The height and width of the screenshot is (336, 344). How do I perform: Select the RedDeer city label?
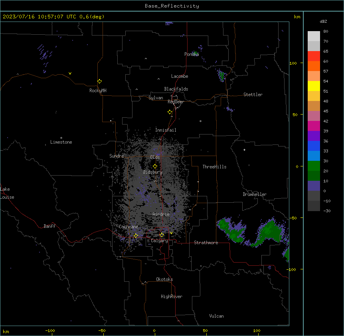tap(176, 102)
